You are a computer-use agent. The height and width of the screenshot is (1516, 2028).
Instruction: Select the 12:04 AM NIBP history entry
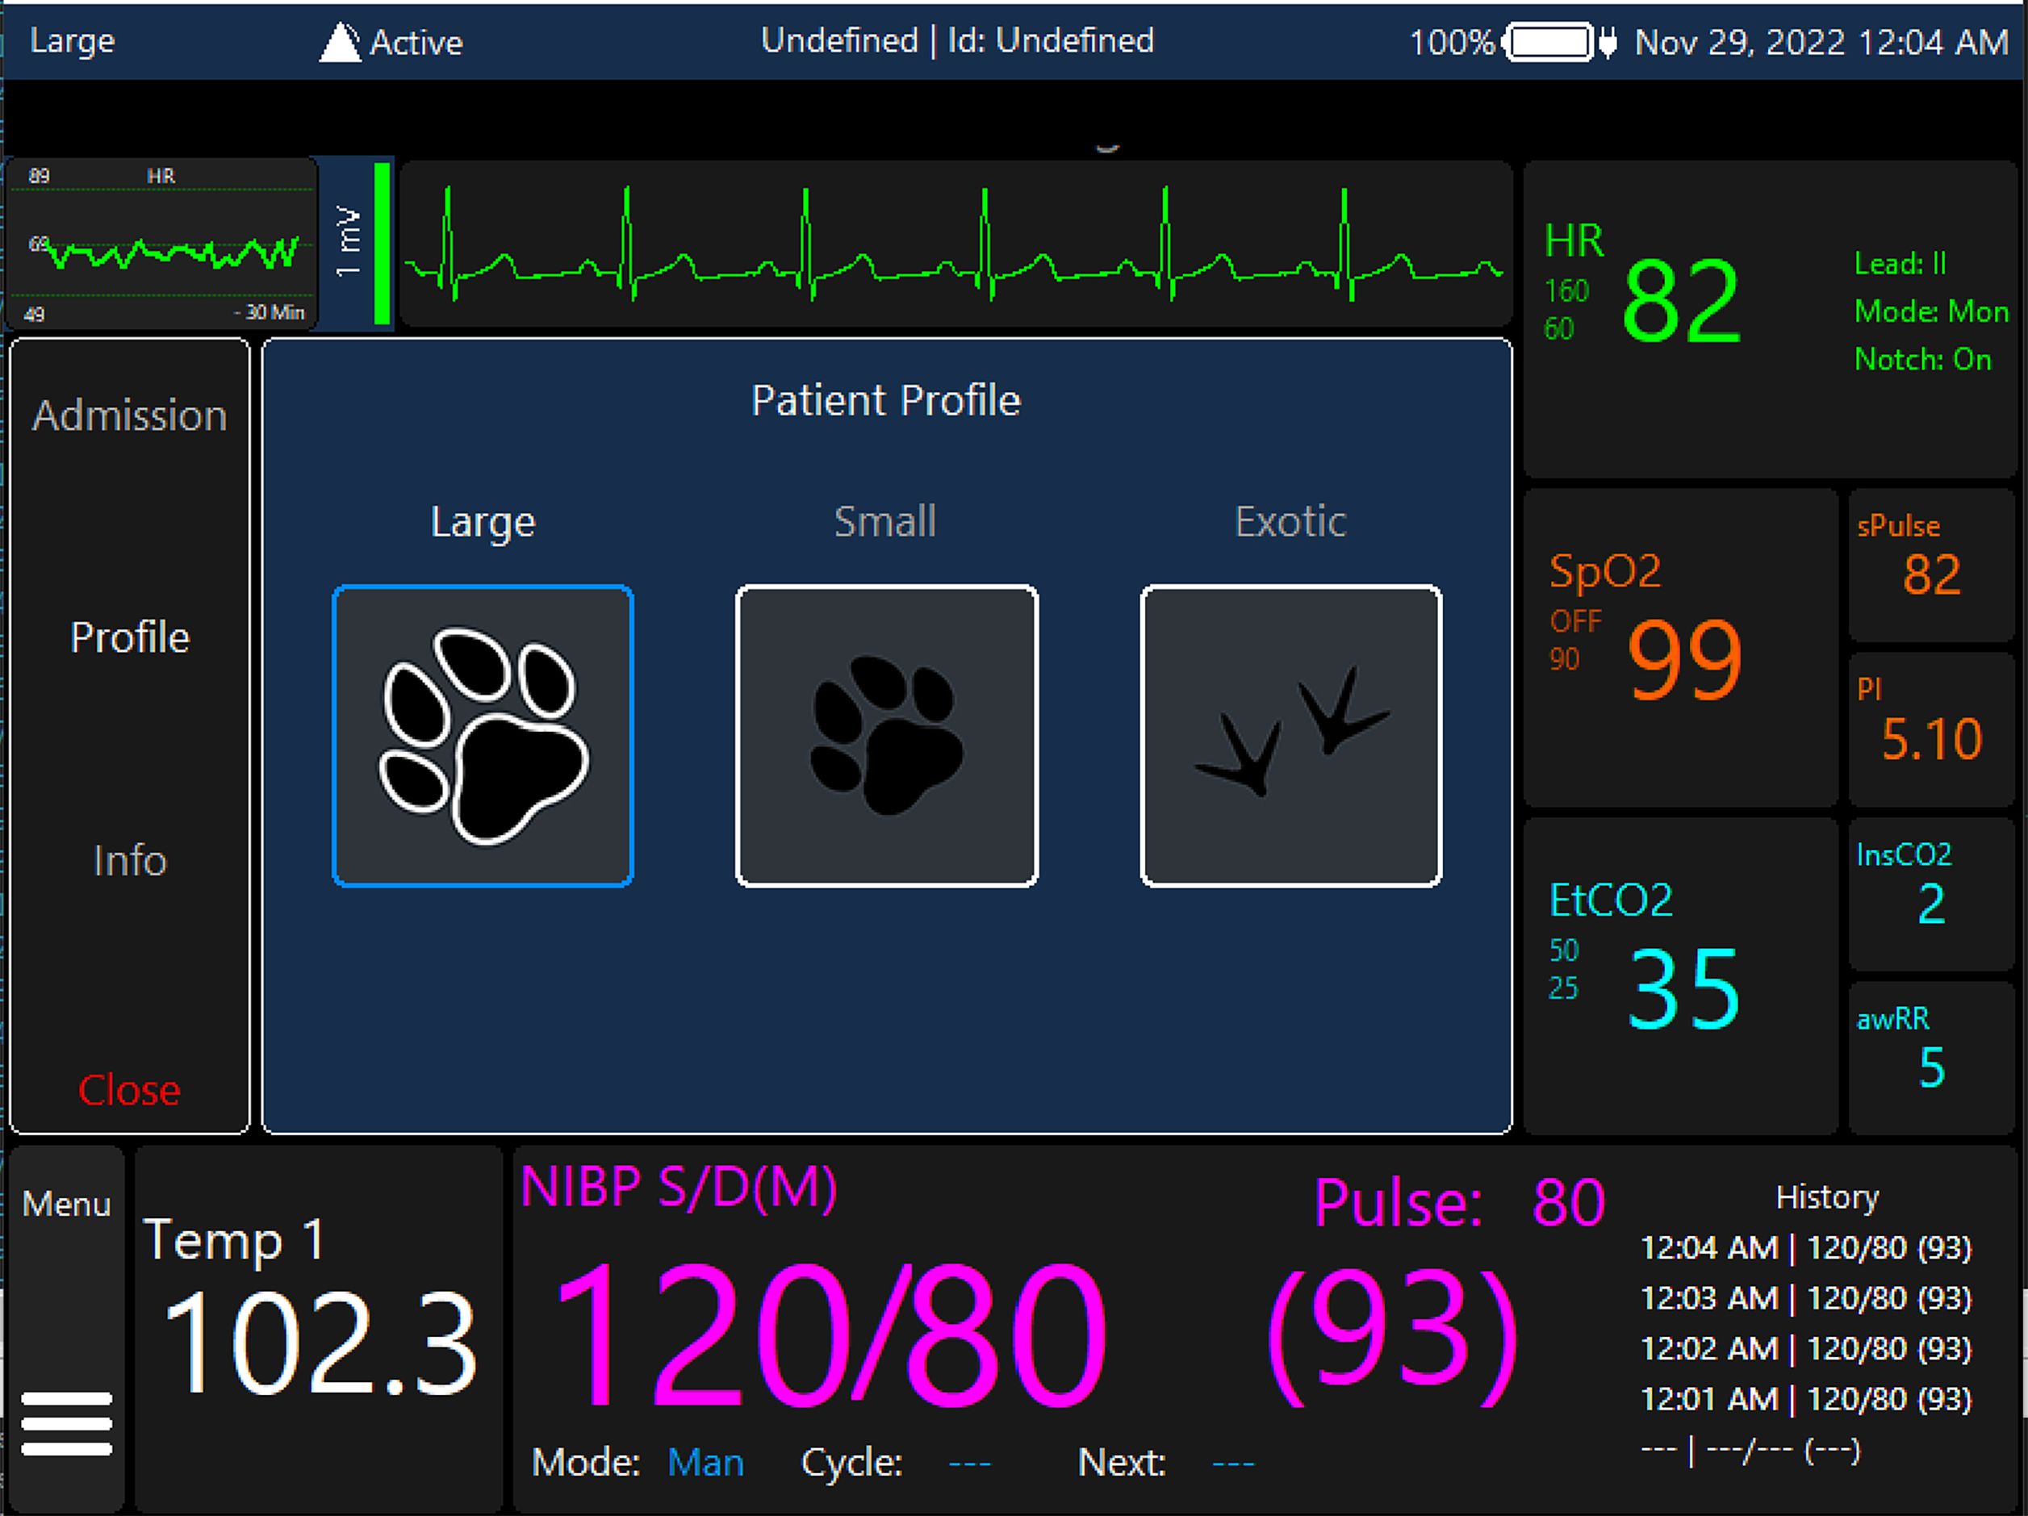pos(1805,1247)
